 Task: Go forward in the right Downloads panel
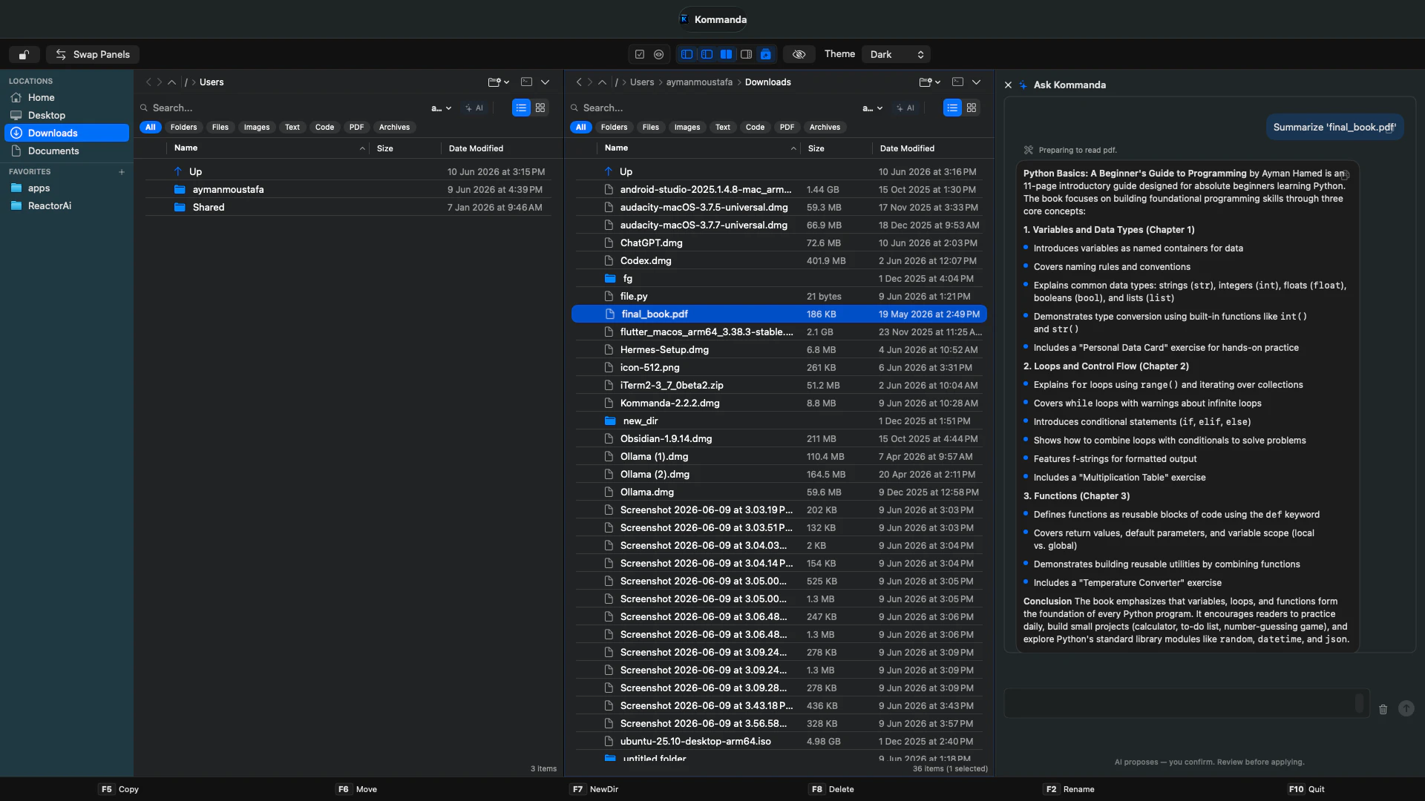click(590, 82)
